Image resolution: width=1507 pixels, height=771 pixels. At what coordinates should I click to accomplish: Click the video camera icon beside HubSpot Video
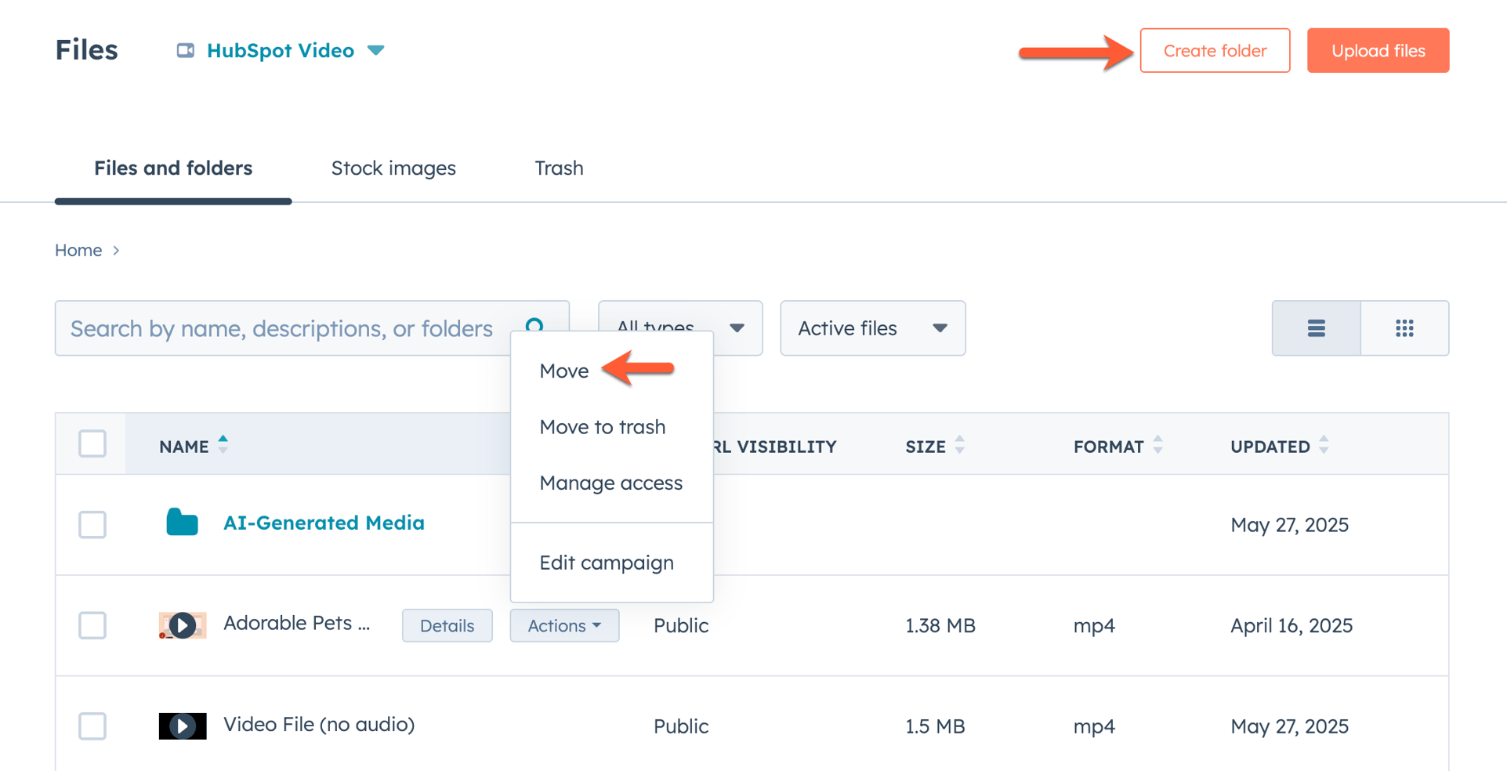[x=186, y=50]
